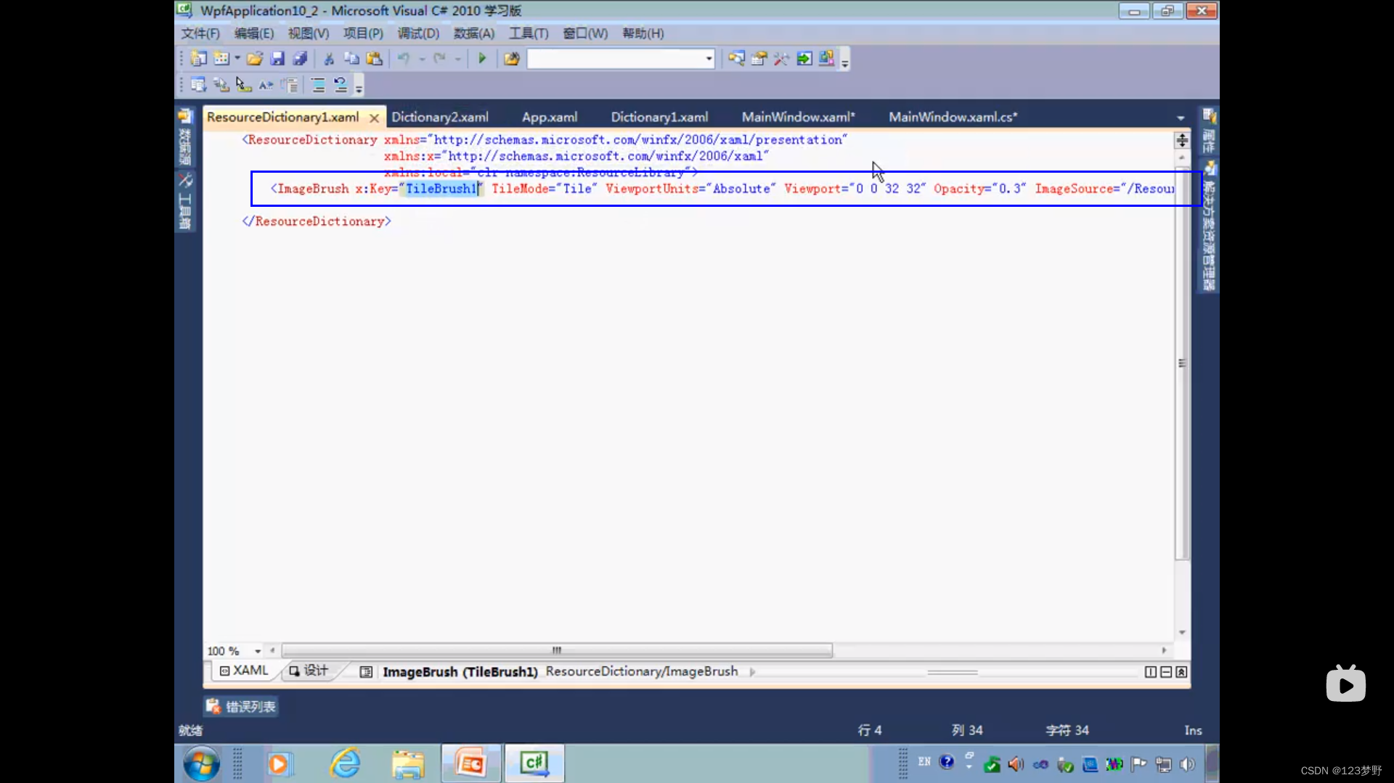The height and width of the screenshot is (783, 1394).
Task: Click the ResourceDictionary/ImageBrush path breadcrumb
Action: (642, 671)
